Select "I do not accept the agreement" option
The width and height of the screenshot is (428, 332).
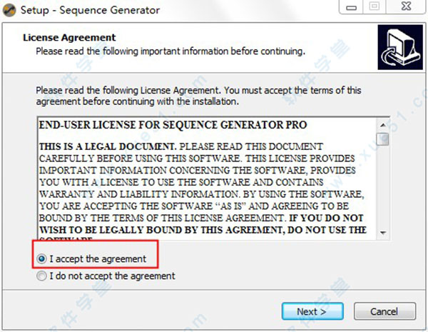41,276
